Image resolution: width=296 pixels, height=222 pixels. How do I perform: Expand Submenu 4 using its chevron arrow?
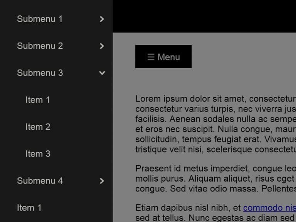point(102,180)
